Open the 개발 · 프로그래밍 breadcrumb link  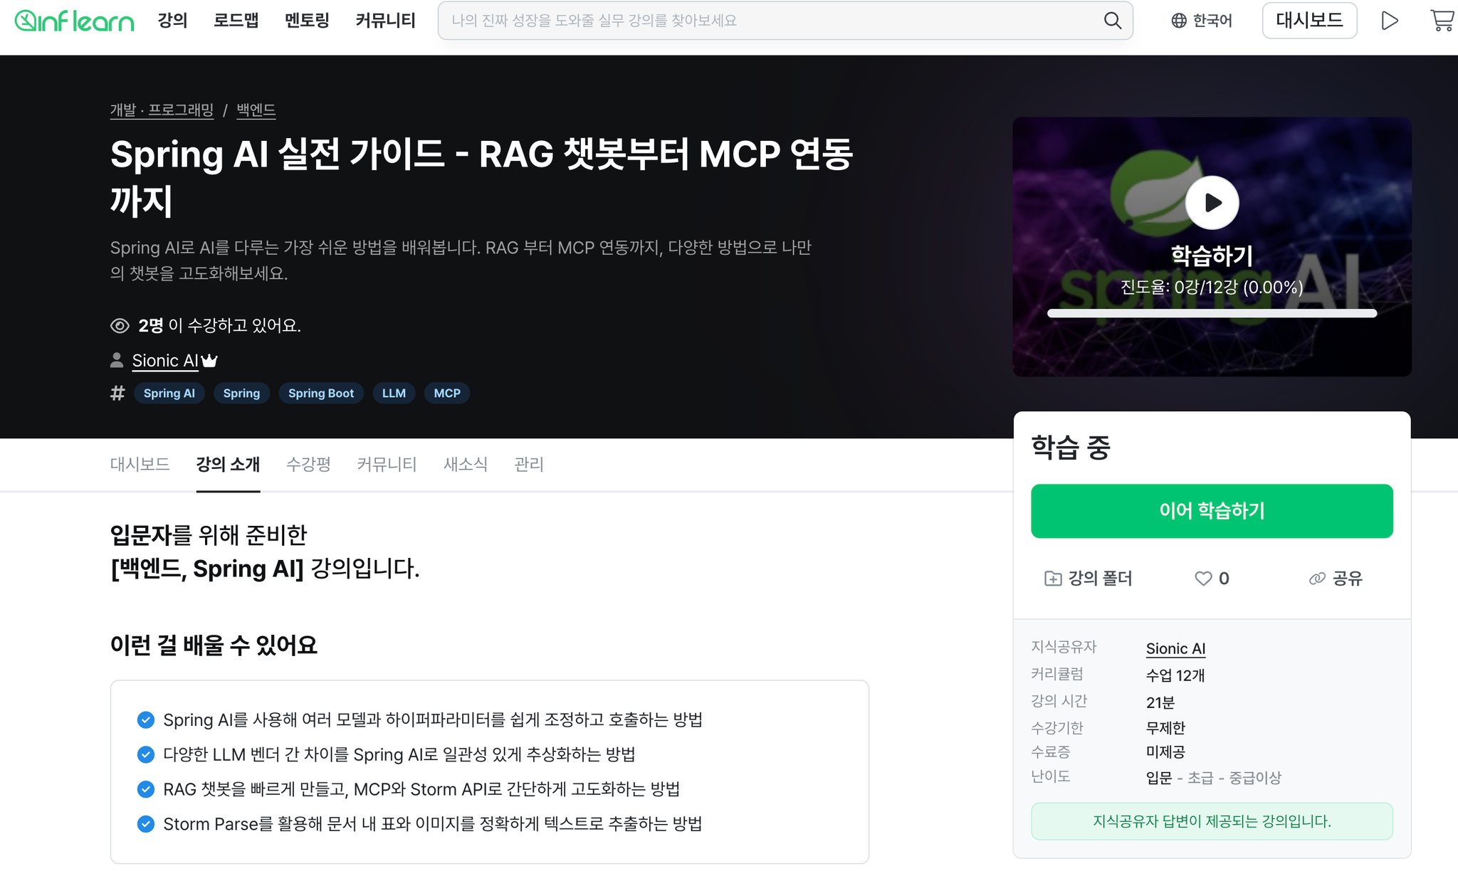pos(162,110)
